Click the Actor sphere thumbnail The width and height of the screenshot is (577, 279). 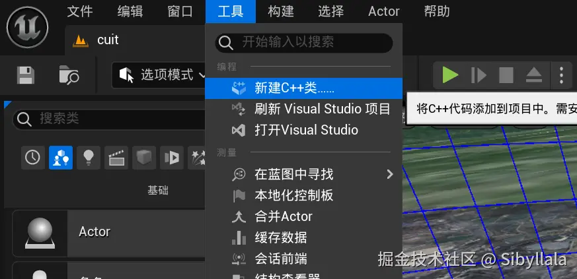(40, 233)
